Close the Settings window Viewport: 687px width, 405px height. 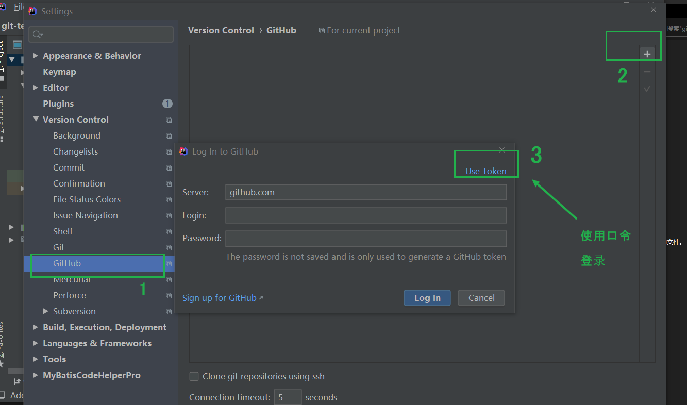coord(654,10)
